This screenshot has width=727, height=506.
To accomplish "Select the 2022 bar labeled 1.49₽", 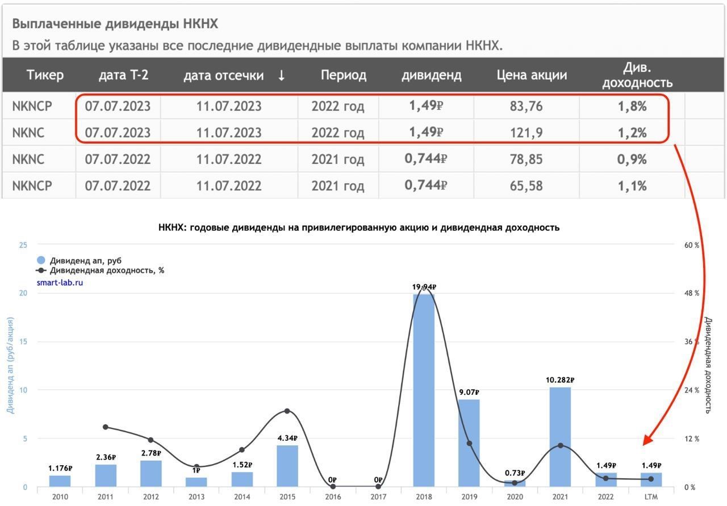I will pos(605,479).
